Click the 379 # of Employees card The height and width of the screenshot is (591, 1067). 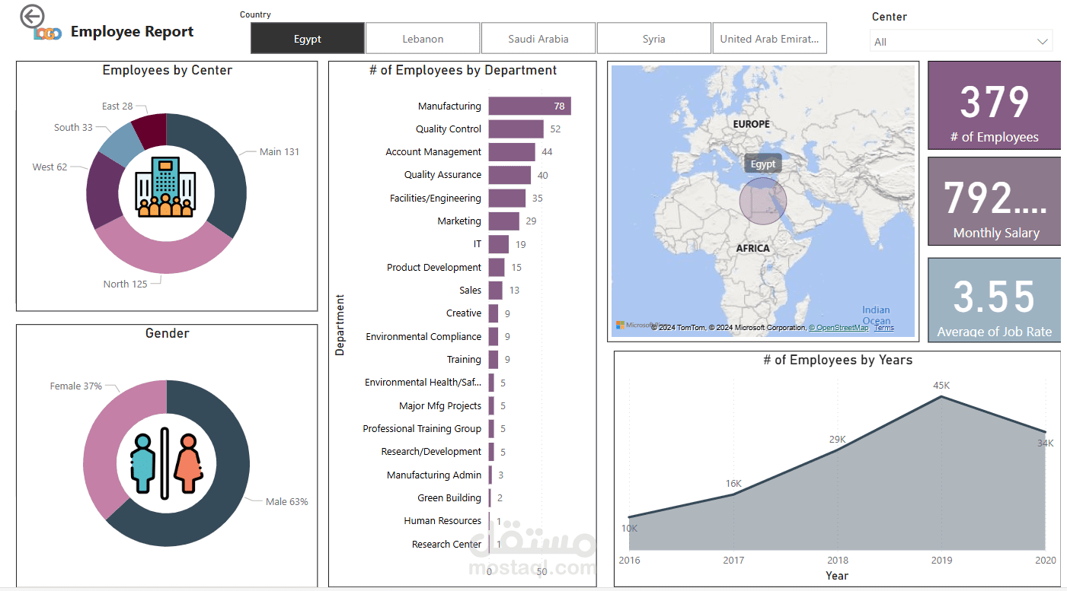click(x=994, y=105)
